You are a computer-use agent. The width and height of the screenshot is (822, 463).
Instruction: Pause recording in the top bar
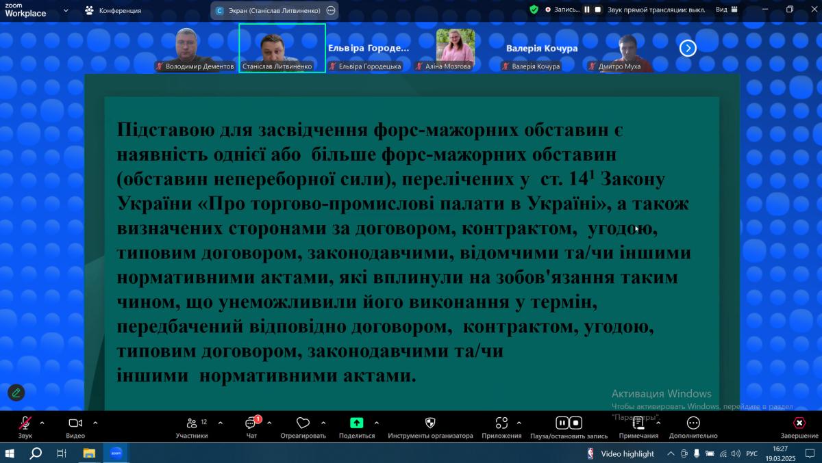[587, 10]
